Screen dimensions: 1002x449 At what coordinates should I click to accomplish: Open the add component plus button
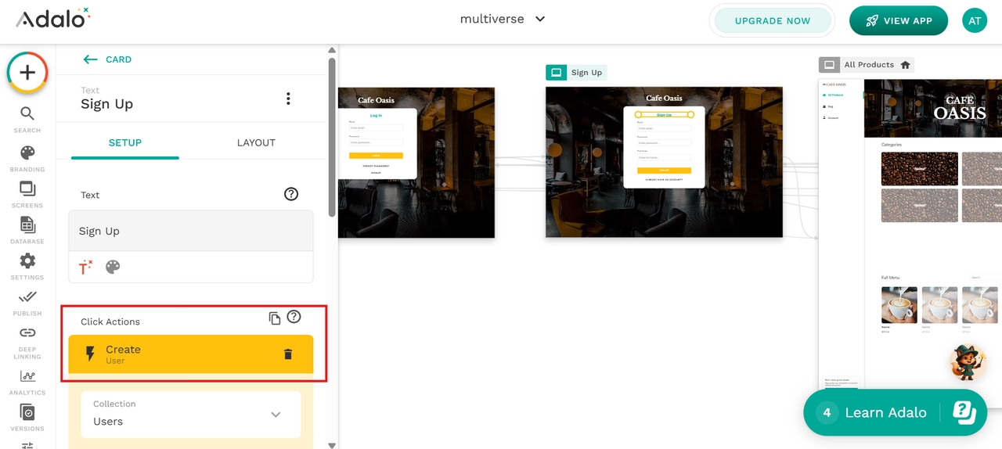point(27,73)
